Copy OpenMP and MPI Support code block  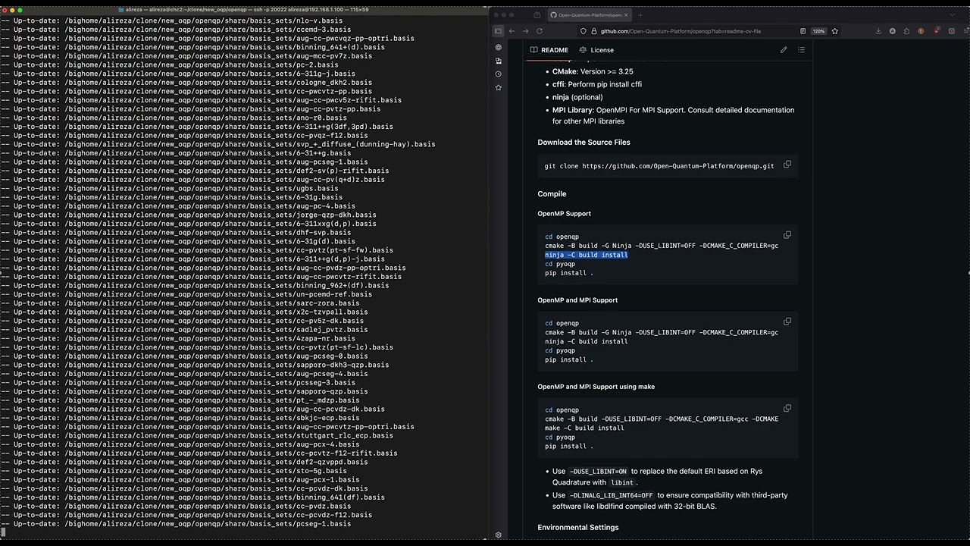tap(787, 322)
